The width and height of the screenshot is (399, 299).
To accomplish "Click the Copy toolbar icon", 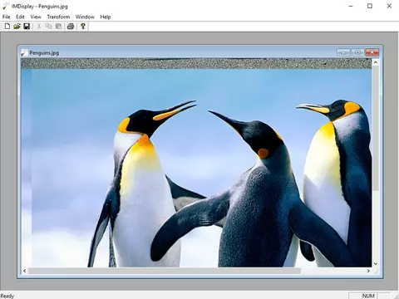I will pyautogui.click(x=49, y=27).
